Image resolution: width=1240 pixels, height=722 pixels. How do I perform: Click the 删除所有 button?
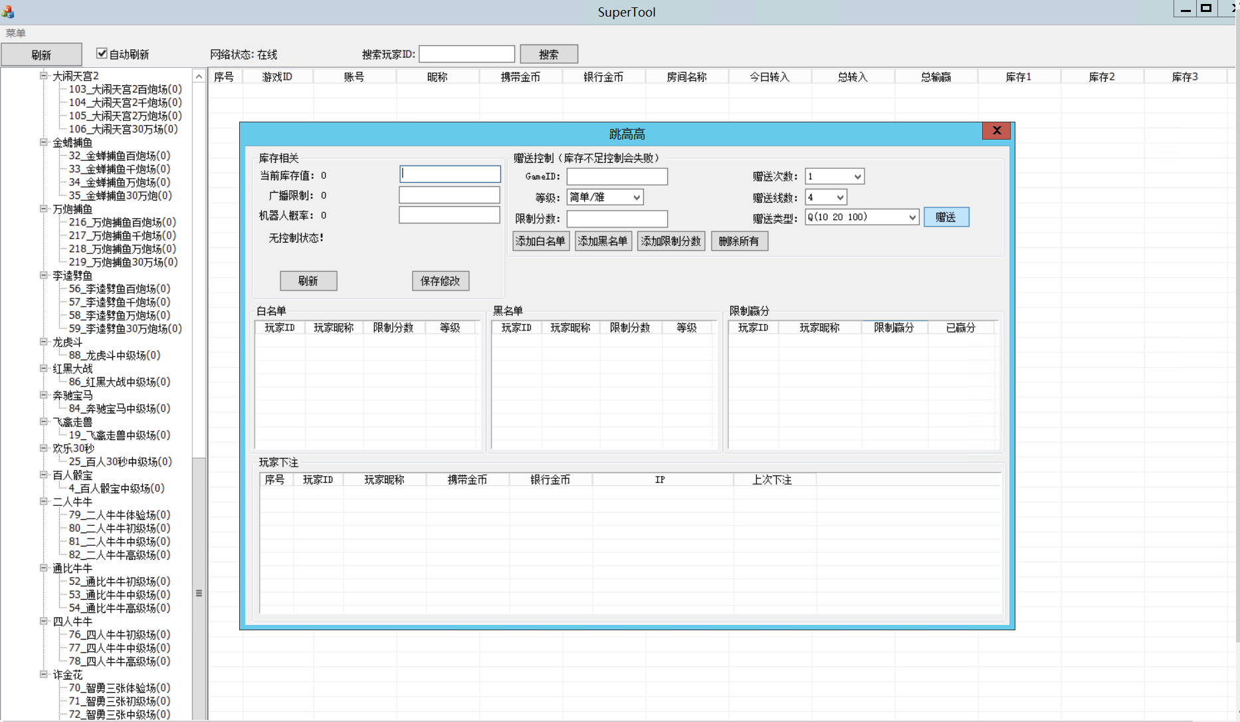(x=739, y=241)
